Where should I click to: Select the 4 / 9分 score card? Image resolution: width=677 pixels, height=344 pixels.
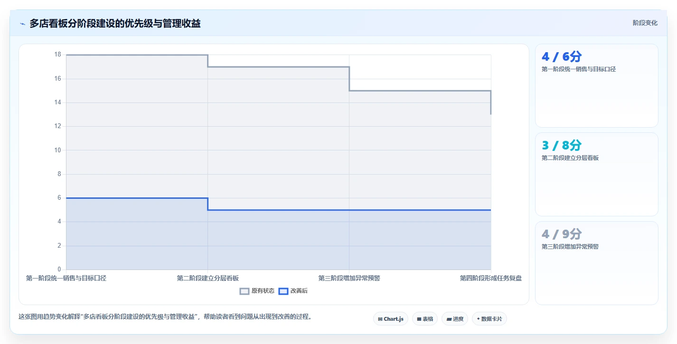(597, 263)
